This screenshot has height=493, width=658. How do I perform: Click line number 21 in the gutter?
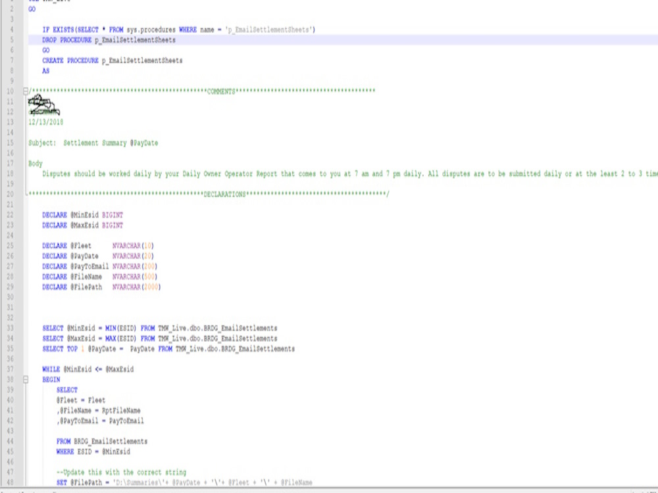point(10,204)
